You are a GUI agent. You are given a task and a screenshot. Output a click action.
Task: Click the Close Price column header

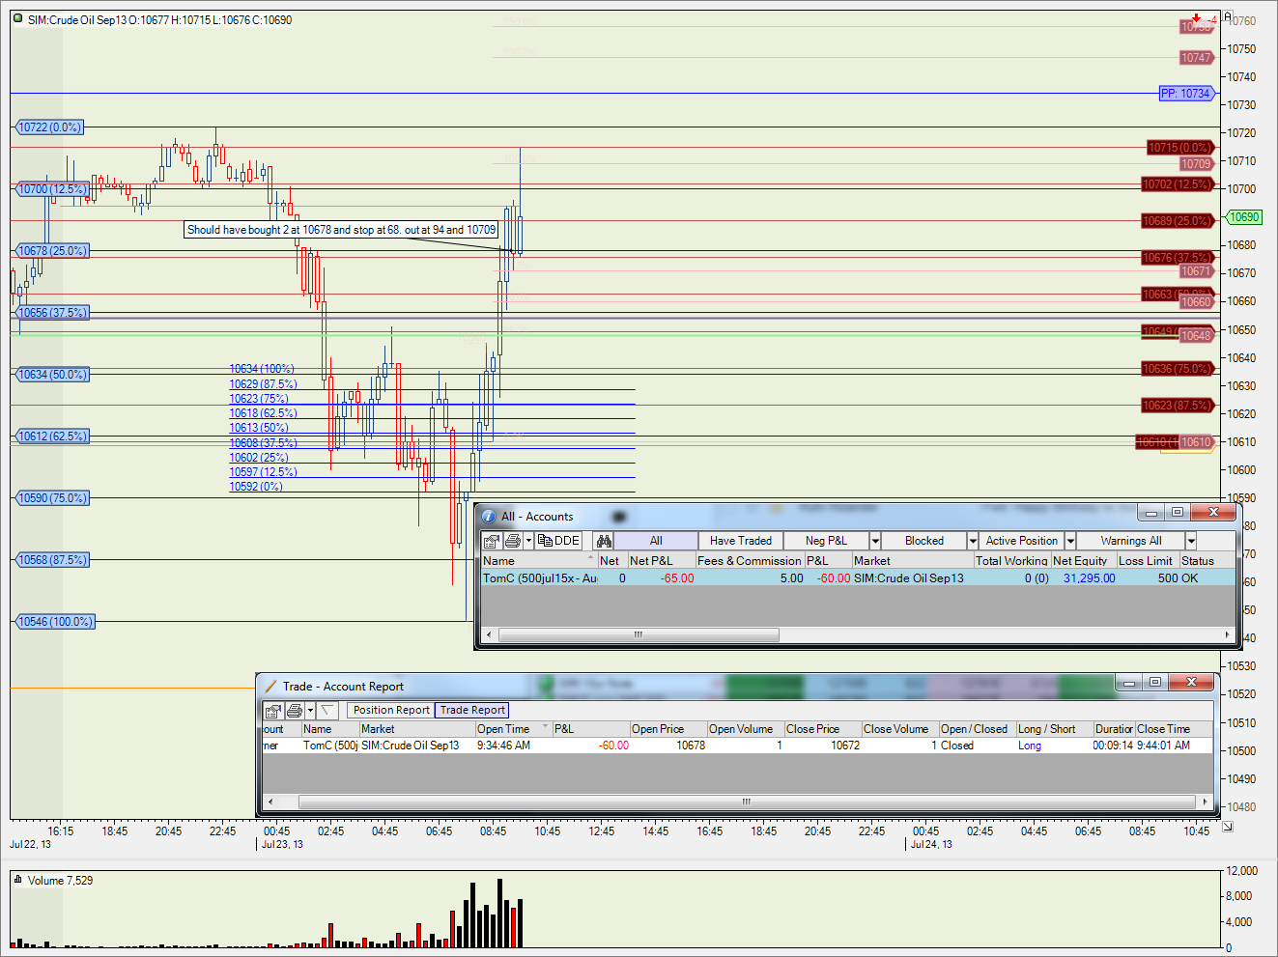click(822, 729)
